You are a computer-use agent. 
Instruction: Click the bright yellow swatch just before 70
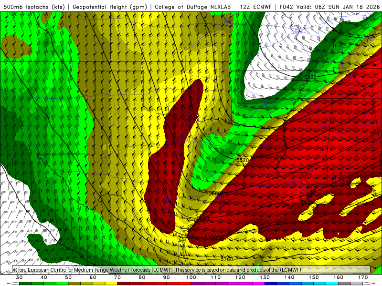(x=111, y=284)
